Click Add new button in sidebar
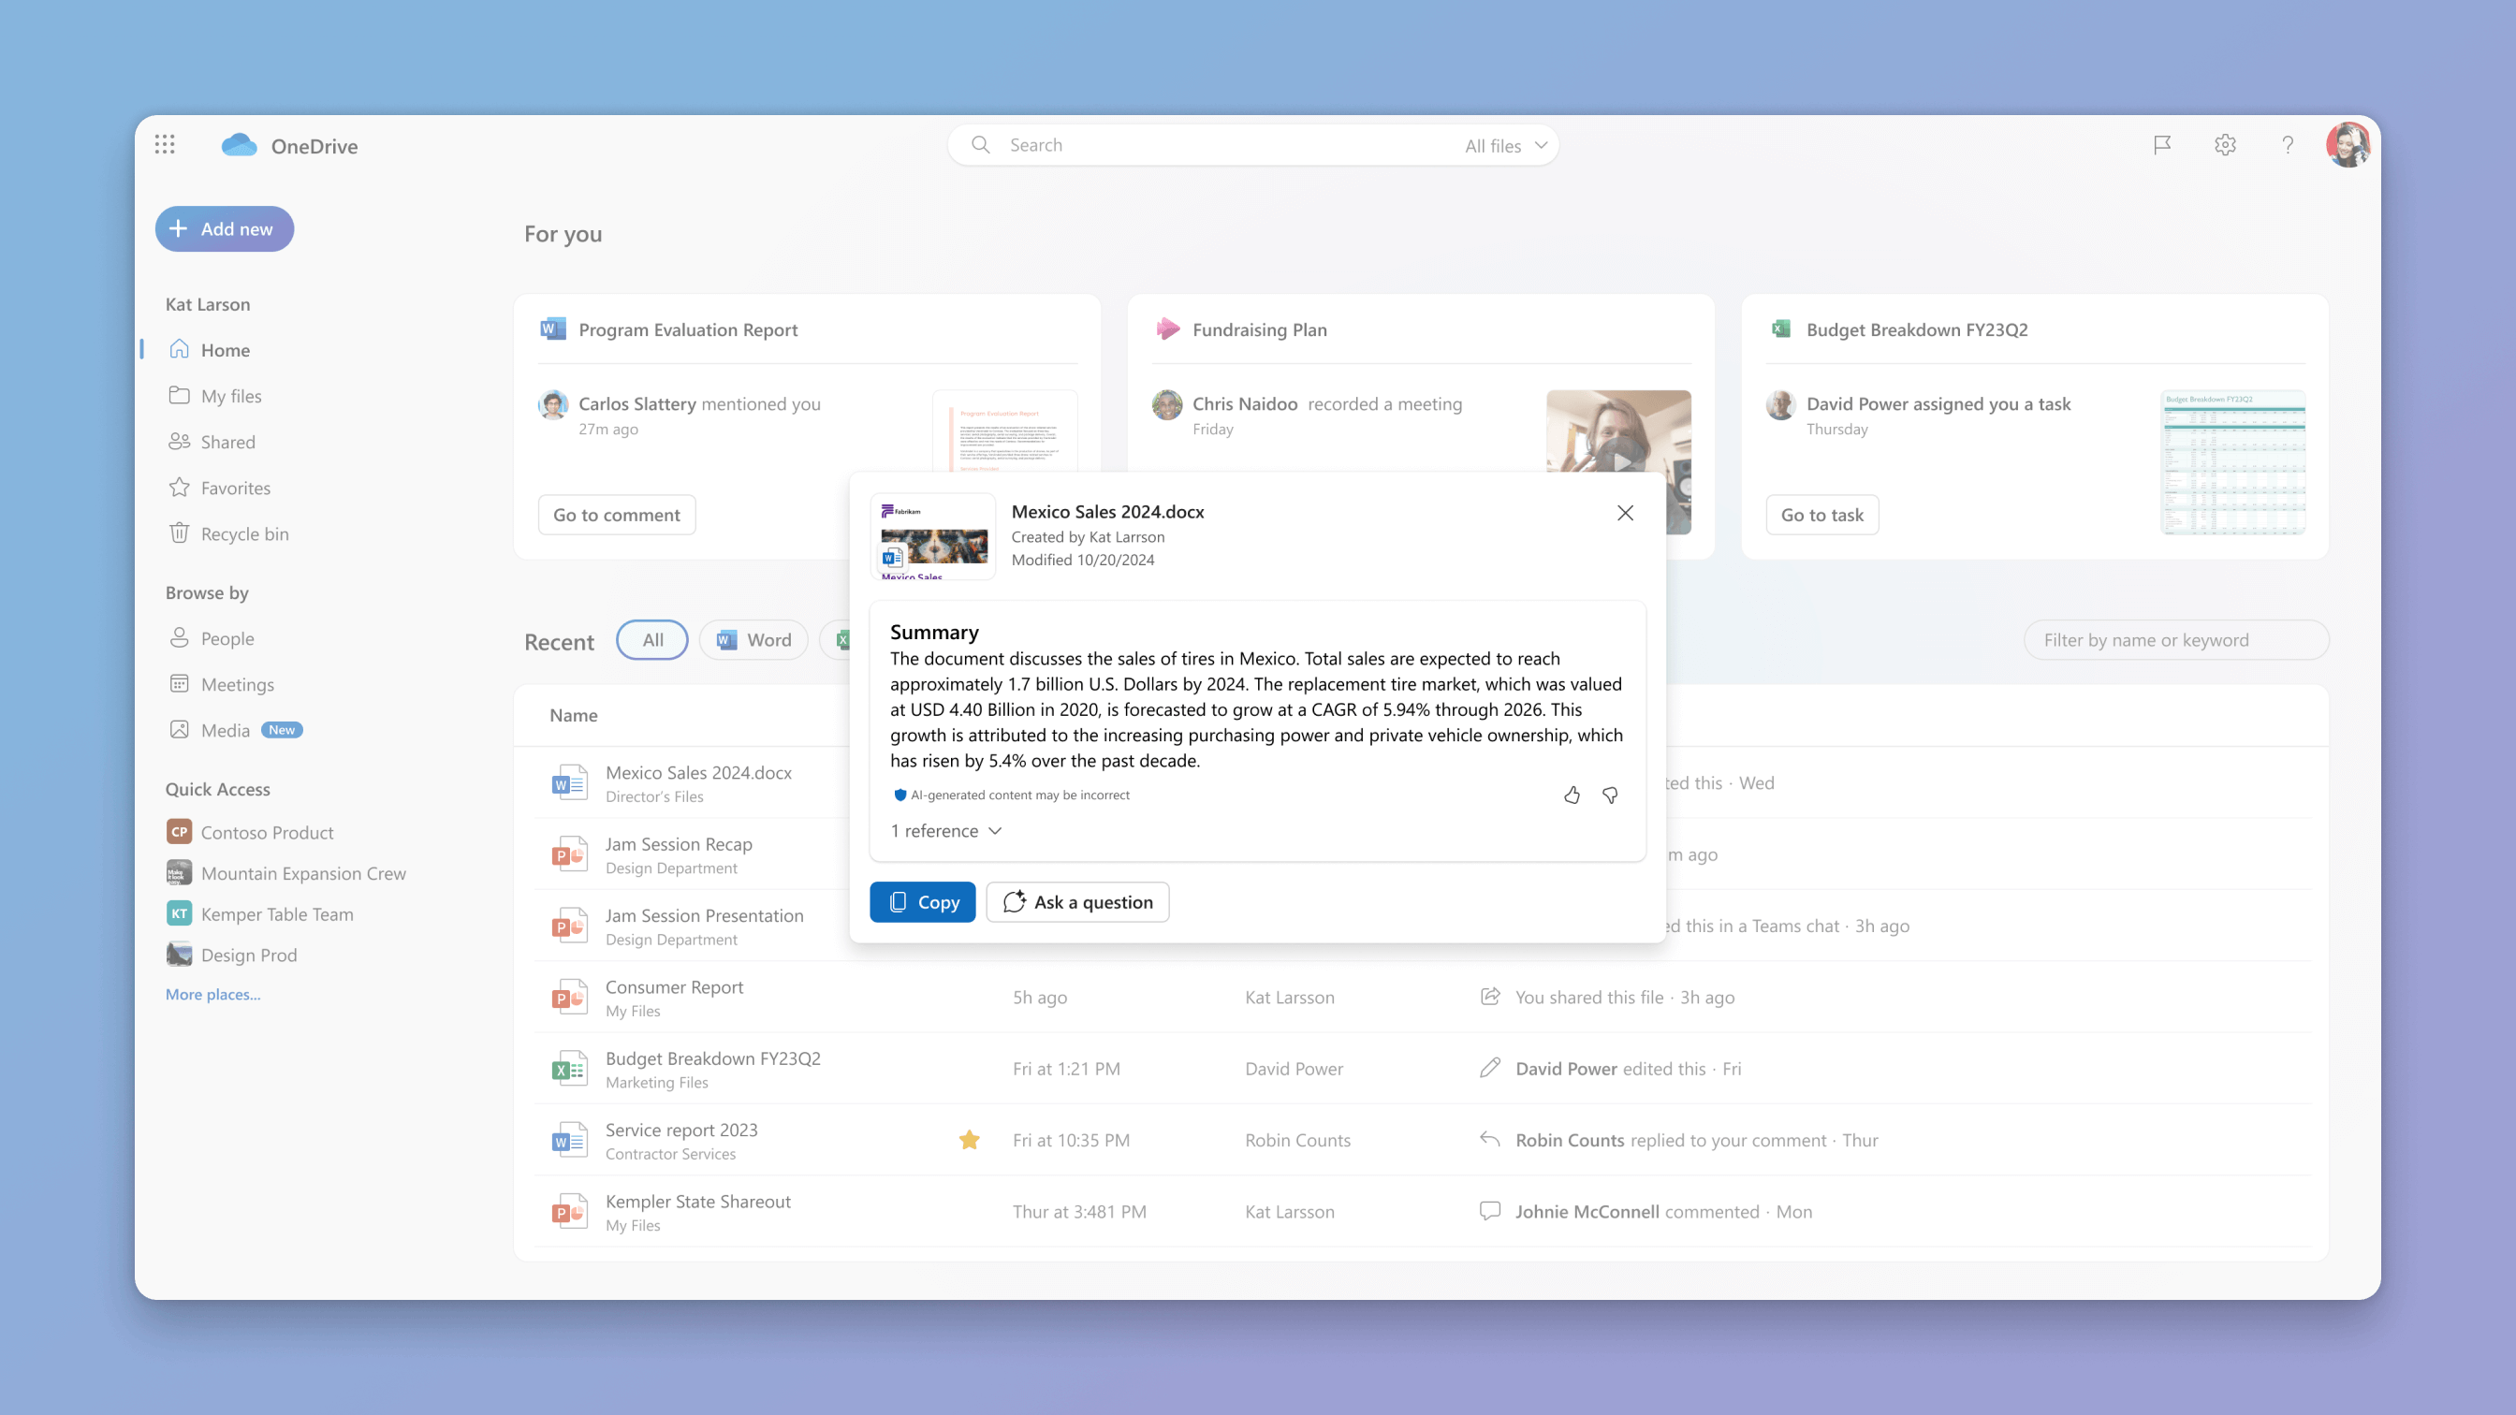The image size is (2516, 1415). click(223, 228)
